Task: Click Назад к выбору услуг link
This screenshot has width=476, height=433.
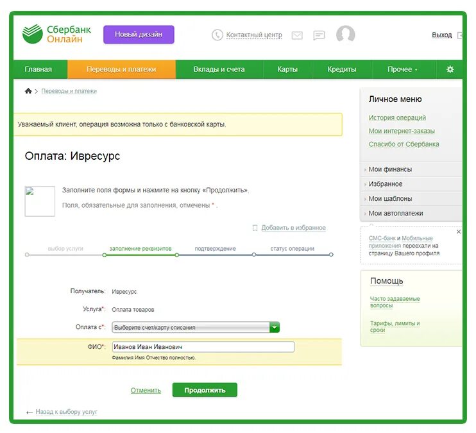Action: 67,412
